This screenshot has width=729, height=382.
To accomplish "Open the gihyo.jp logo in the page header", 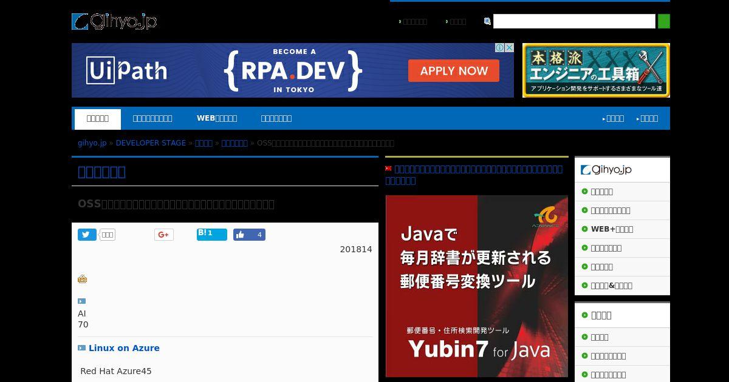I will [x=114, y=22].
